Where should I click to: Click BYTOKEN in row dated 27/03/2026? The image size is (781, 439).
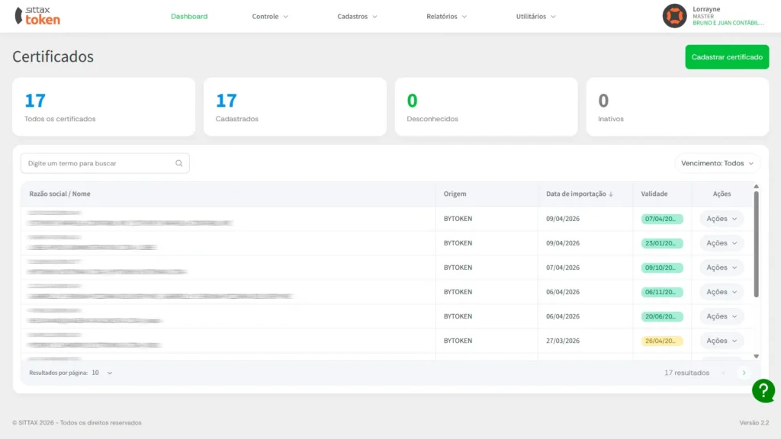pyautogui.click(x=458, y=341)
